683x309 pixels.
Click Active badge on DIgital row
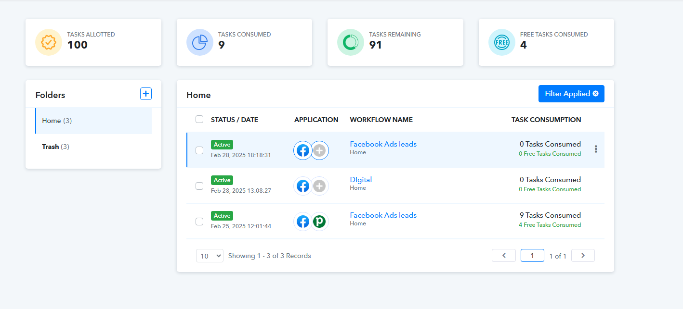coord(222,180)
